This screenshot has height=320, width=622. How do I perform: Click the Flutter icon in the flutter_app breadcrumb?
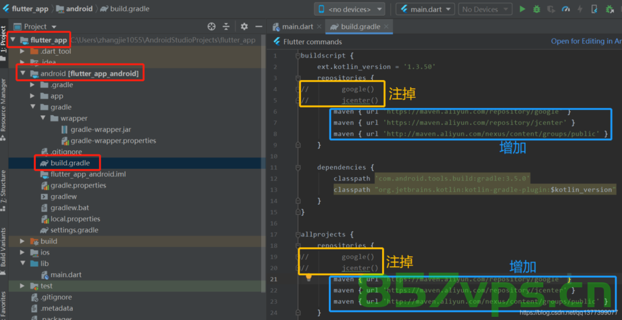point(6,9)
